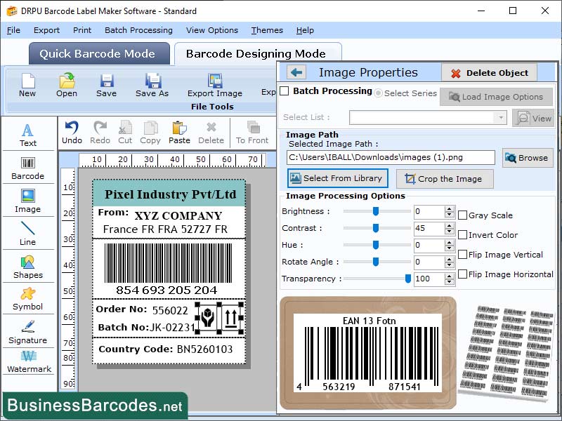Open the Batch Processing menu
Image resolution: width=562 pixels, height=421 pixels.
tap(138, 30)
